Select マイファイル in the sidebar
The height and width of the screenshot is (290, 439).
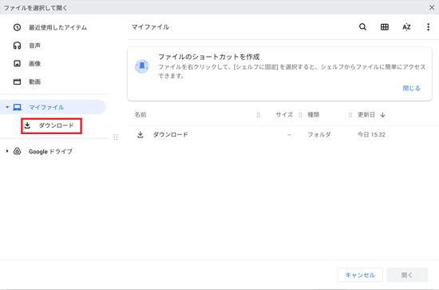[53, 107]
